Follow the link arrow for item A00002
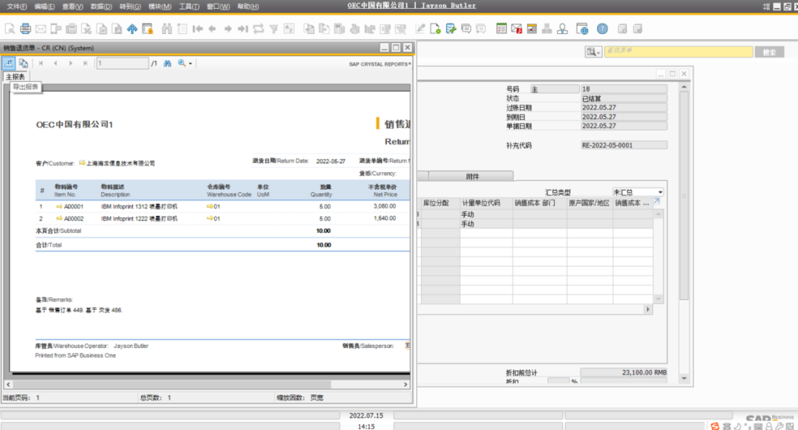 (59, 218)
